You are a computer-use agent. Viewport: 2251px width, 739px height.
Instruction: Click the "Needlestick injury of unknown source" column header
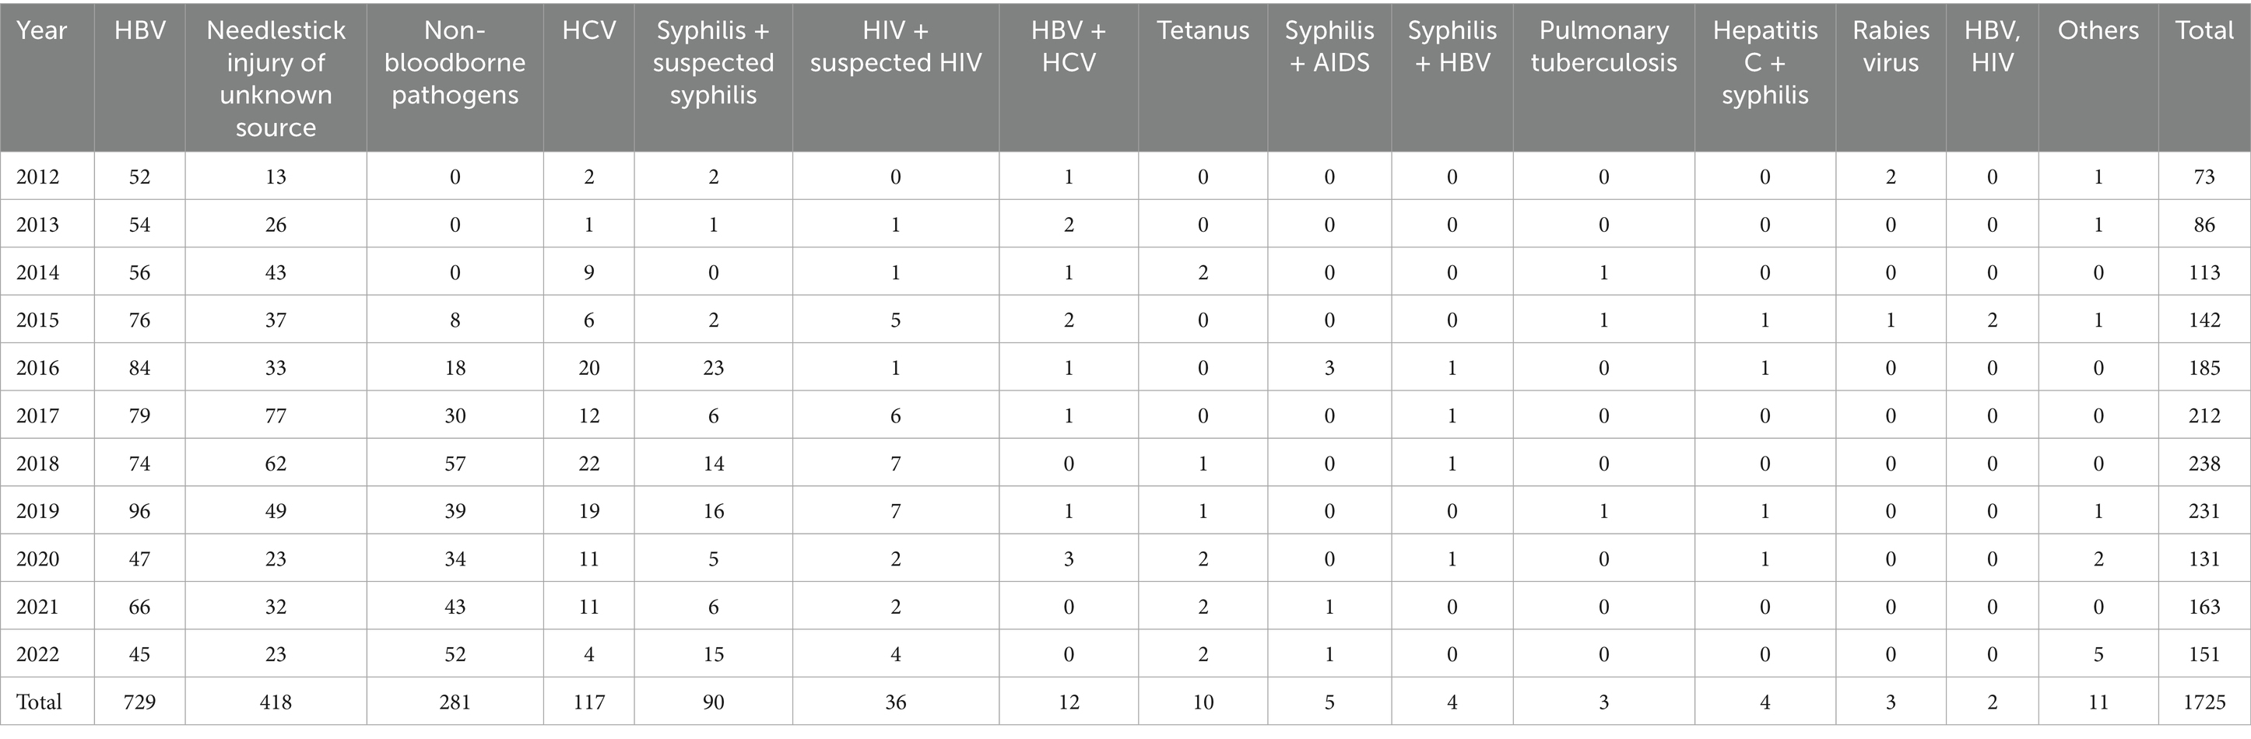pyautogui.click(x=276, y=79)
